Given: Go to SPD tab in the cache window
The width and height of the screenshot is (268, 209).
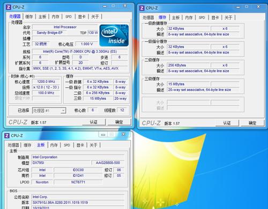Looking at the screenshot, I should pyautogui.click(x=202, y=18).
